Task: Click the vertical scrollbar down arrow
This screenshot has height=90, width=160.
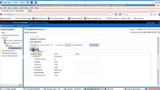Action: coord(158,85)
